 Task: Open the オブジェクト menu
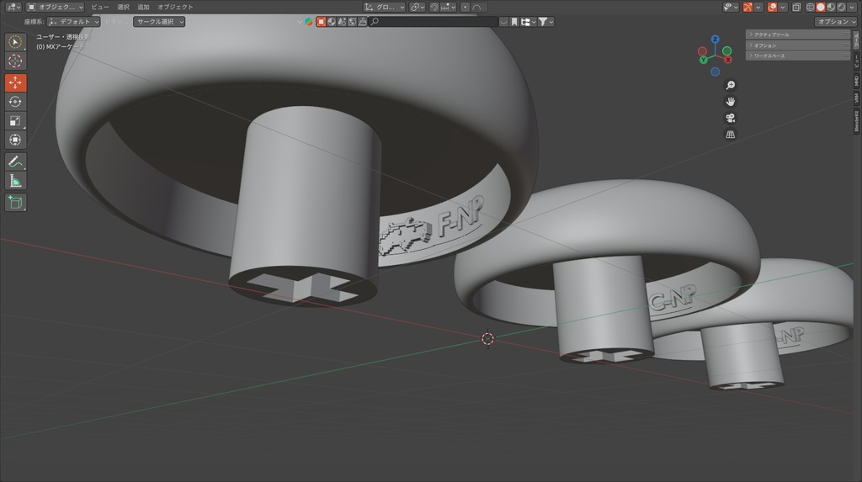[175, 7]
